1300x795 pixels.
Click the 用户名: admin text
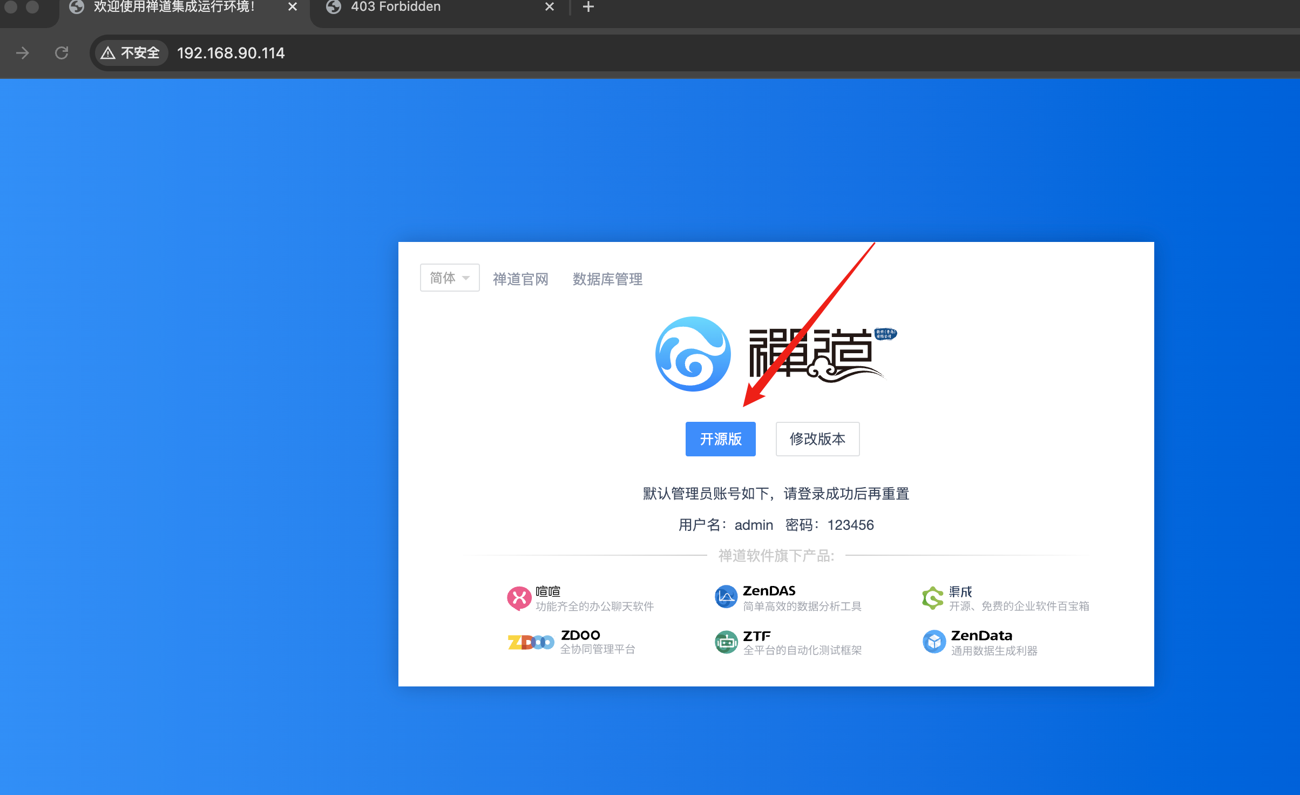tap(726, 525)
